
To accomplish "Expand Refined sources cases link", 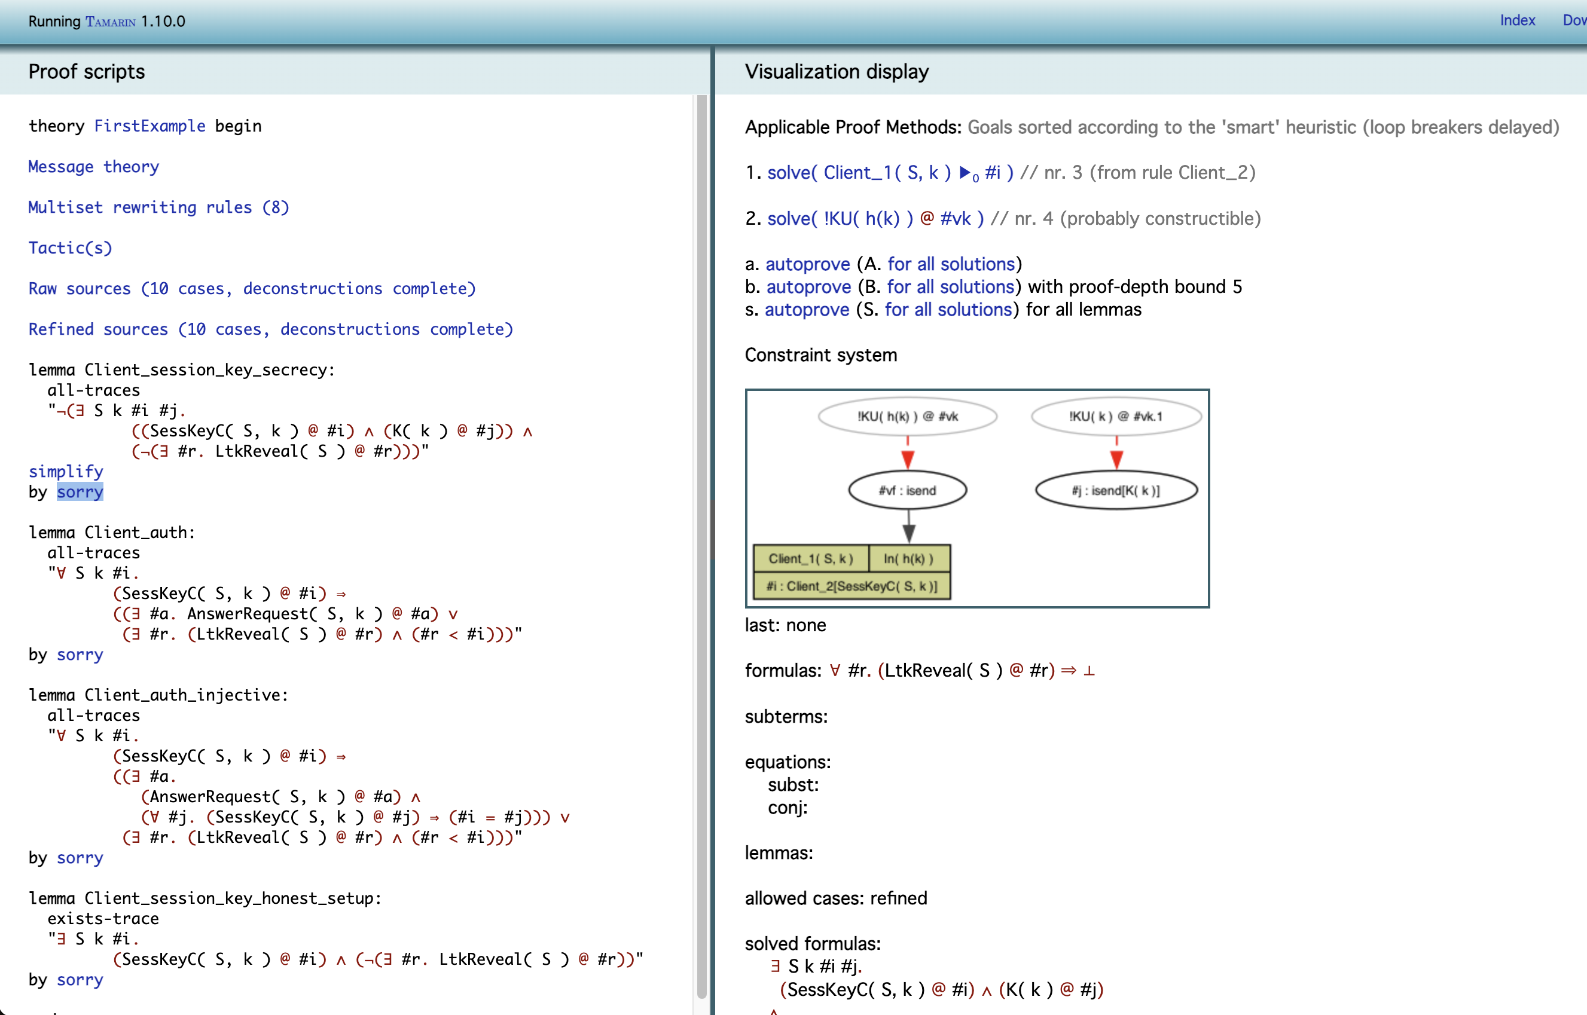I will [270, 329].
